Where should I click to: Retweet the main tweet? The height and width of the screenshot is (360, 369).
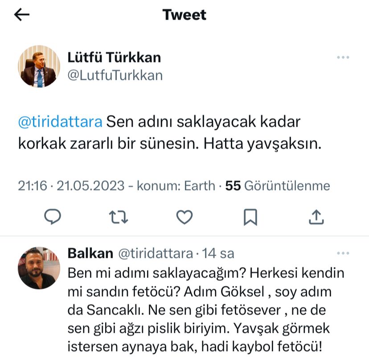(x=119, y=217)
